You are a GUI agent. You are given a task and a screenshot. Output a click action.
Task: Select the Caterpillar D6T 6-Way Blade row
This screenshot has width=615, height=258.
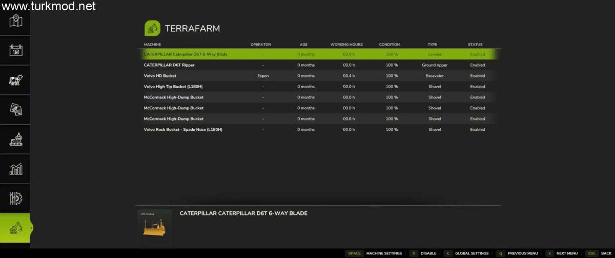185,54
